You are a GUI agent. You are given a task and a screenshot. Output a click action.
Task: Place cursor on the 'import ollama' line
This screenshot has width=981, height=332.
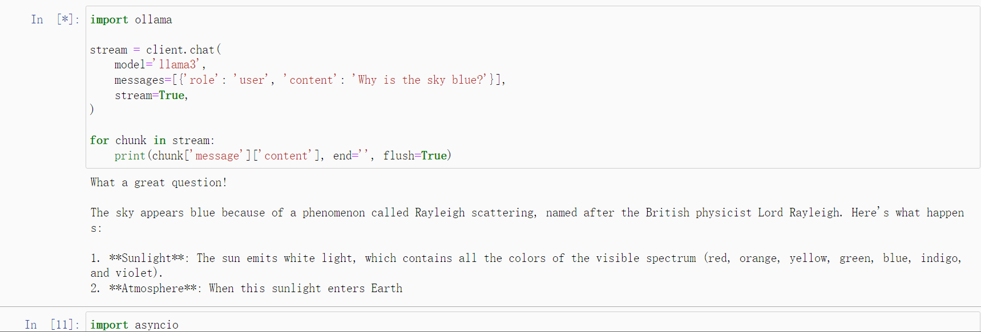point(131,19)
